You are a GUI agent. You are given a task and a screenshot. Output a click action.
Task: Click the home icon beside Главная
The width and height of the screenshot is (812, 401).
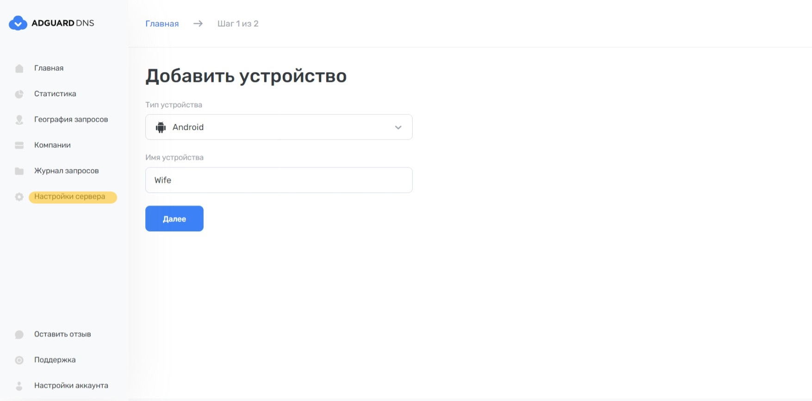(x=19, y=68)
